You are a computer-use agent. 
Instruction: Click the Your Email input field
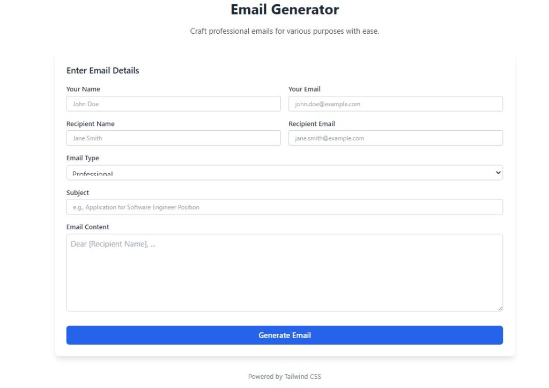[395, 103]
